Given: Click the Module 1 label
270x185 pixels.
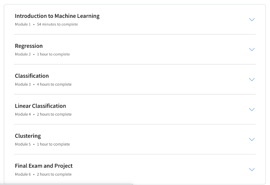Looking at the screenshot, I should [x=23, y=25].
